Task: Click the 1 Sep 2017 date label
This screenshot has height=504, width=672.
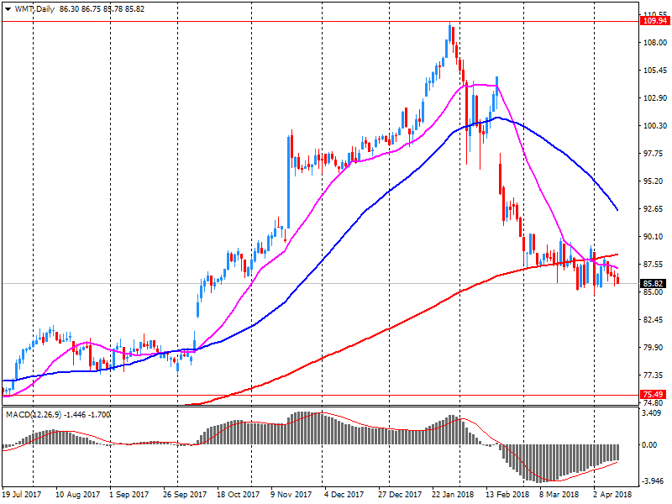Action: (129, 494)
